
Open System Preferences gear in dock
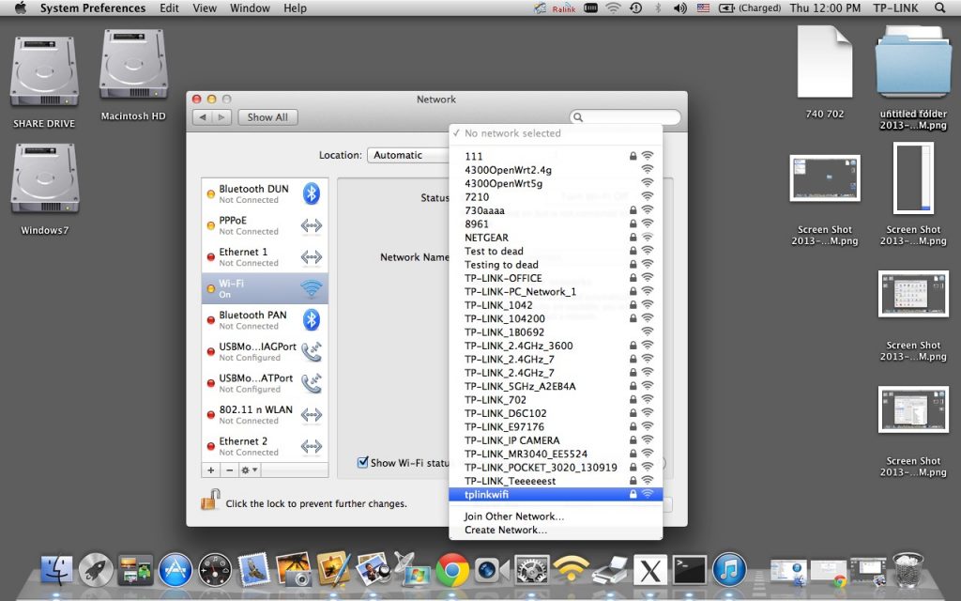click(x=531, y=570)
